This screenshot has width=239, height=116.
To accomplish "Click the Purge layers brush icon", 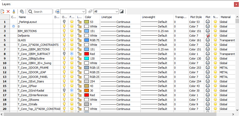I will tap(14, 11).
